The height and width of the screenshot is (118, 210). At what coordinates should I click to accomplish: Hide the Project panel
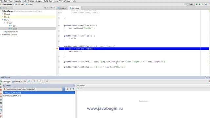click(54, 8)
